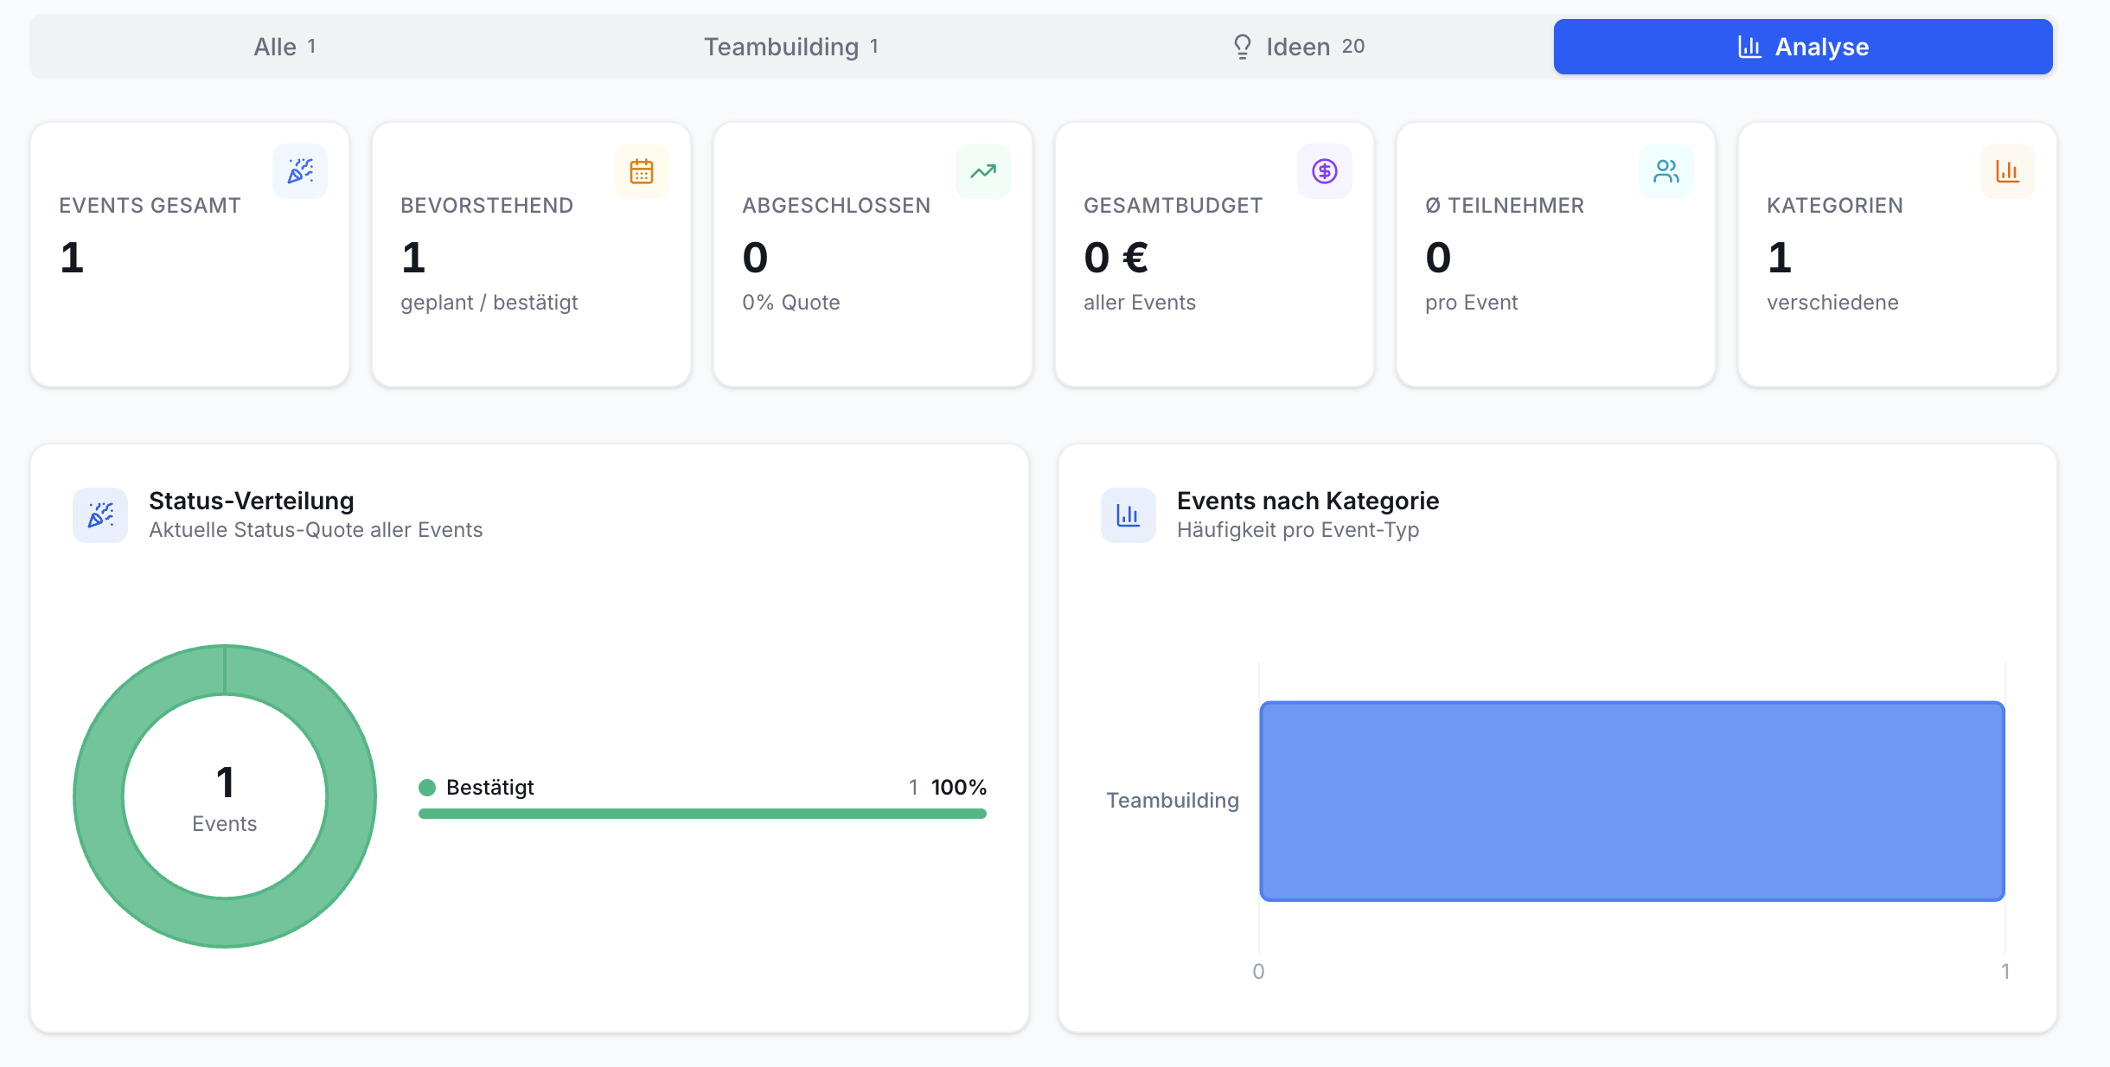Click the orange chart icon in Kategorien card

click(2008, 171)
